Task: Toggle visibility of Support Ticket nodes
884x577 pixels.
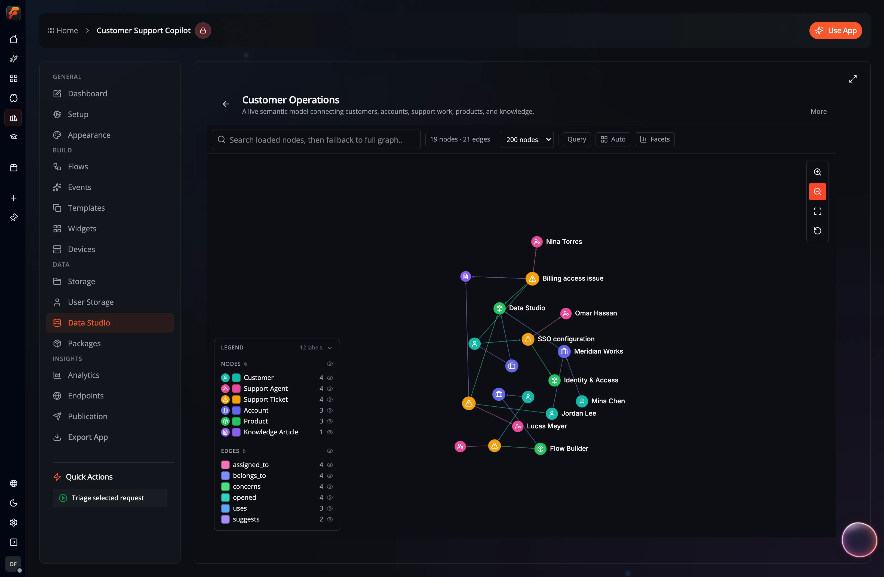Action: point(329,399)
